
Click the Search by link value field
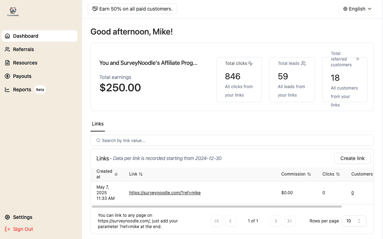coord(232,140)
